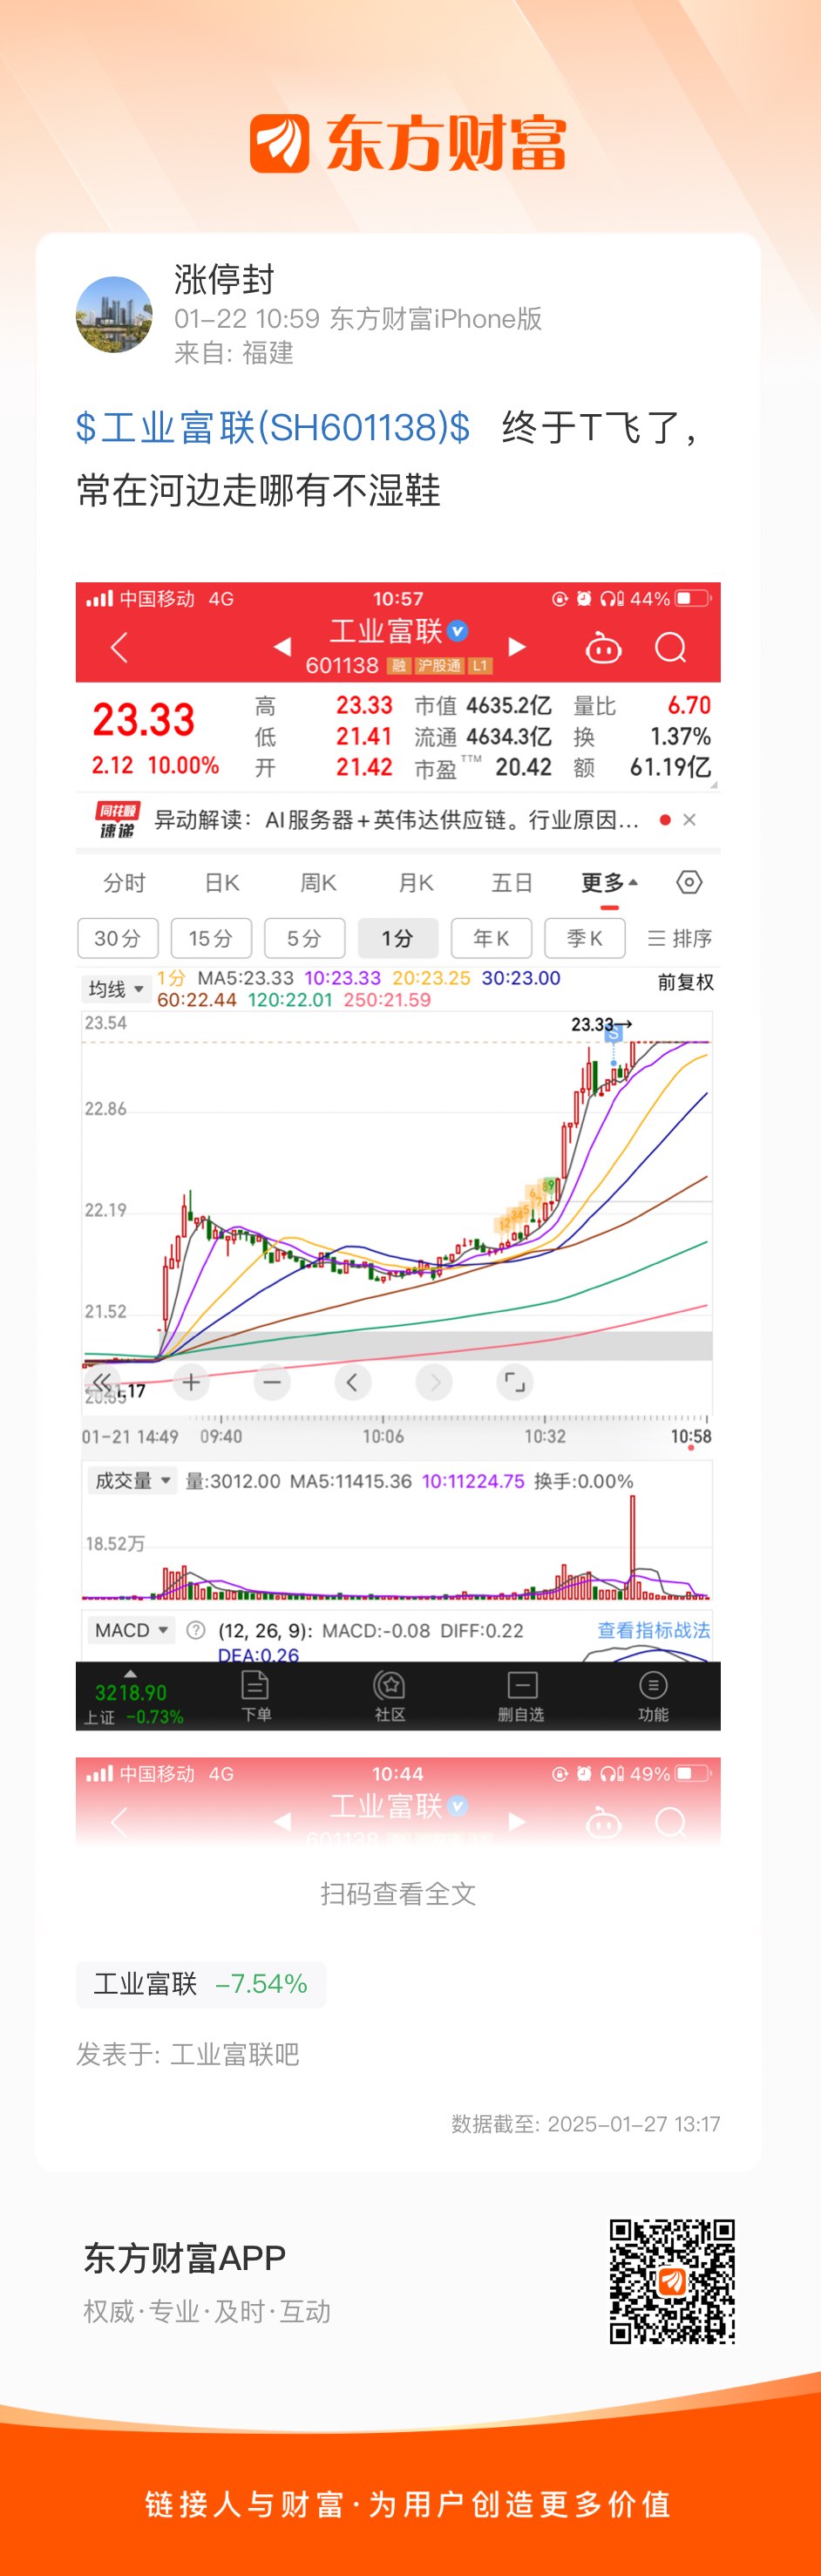This screenshot has height=2576, width=821.
Task: Tap the QR code image
Action: [x=672, y=2281]
